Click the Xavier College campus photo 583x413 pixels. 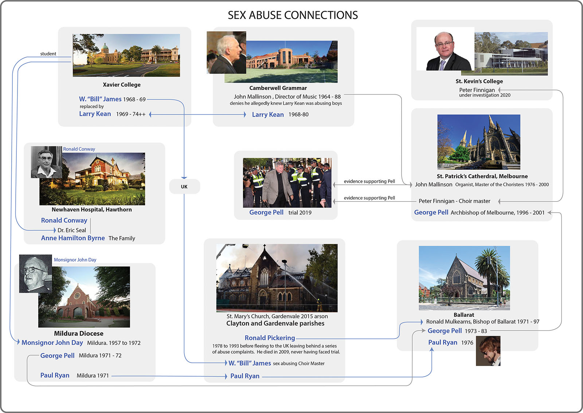(x=126, y=55)
